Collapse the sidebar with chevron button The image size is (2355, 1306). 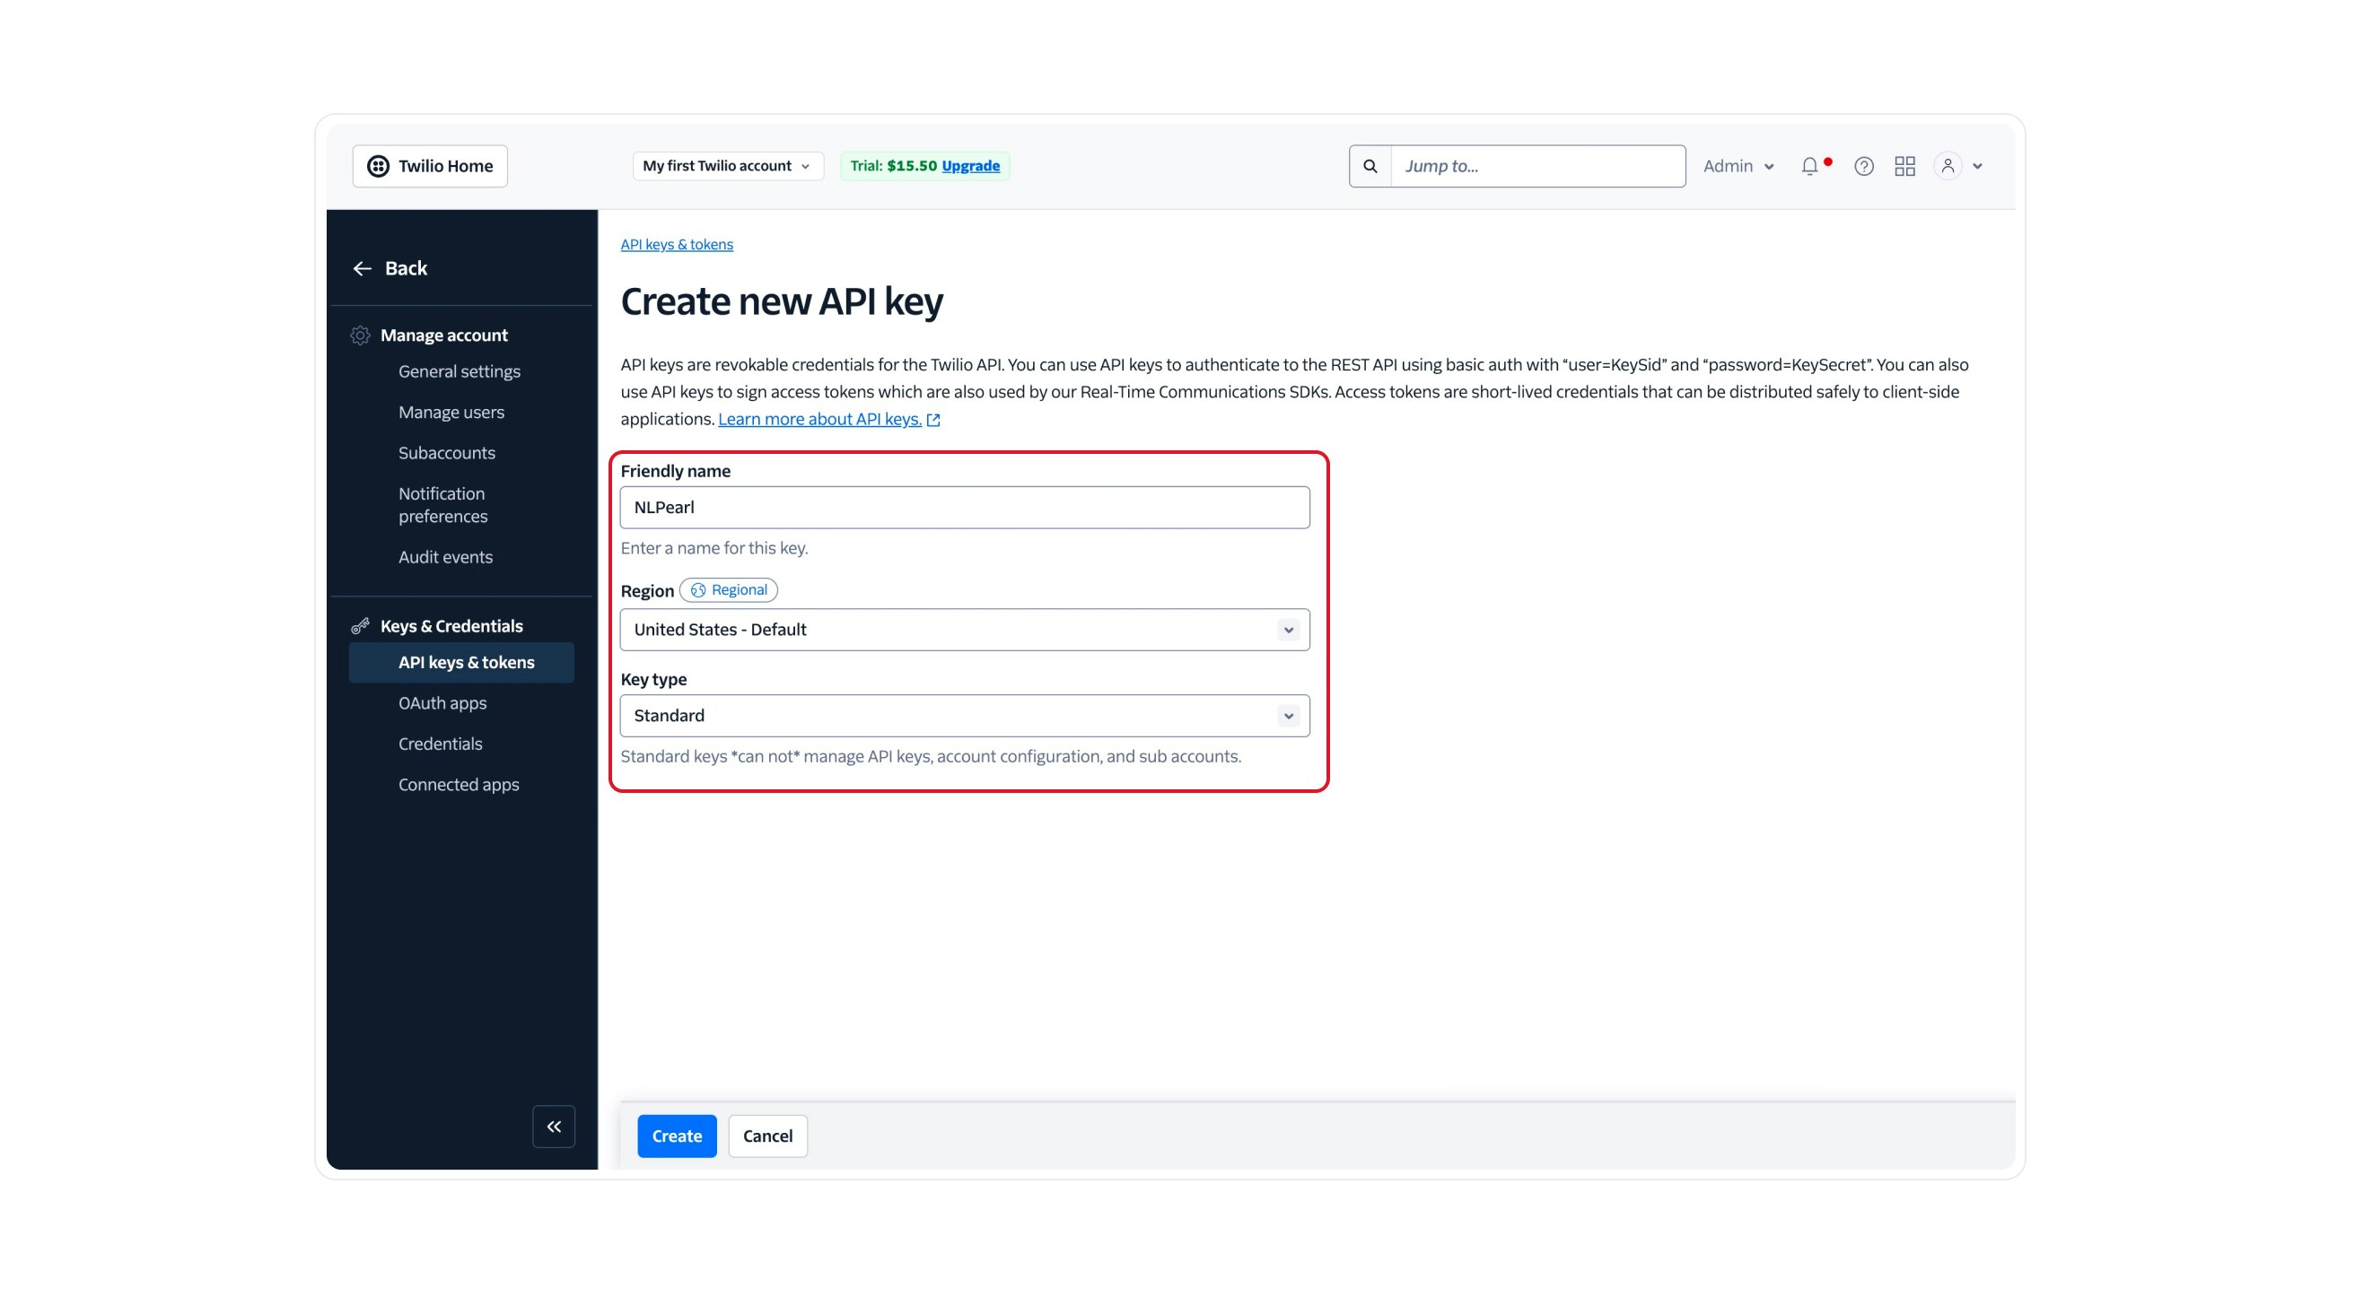click(553, 1126)
